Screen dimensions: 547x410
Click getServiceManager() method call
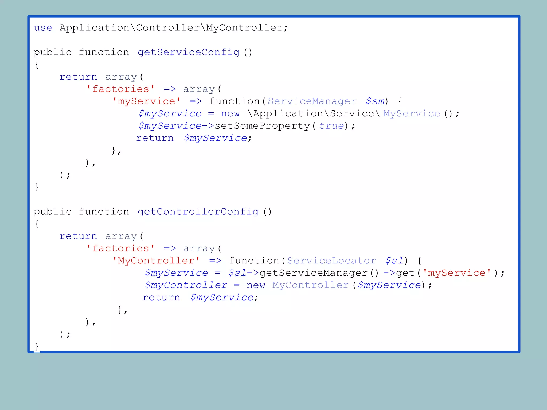click(319, 273)
